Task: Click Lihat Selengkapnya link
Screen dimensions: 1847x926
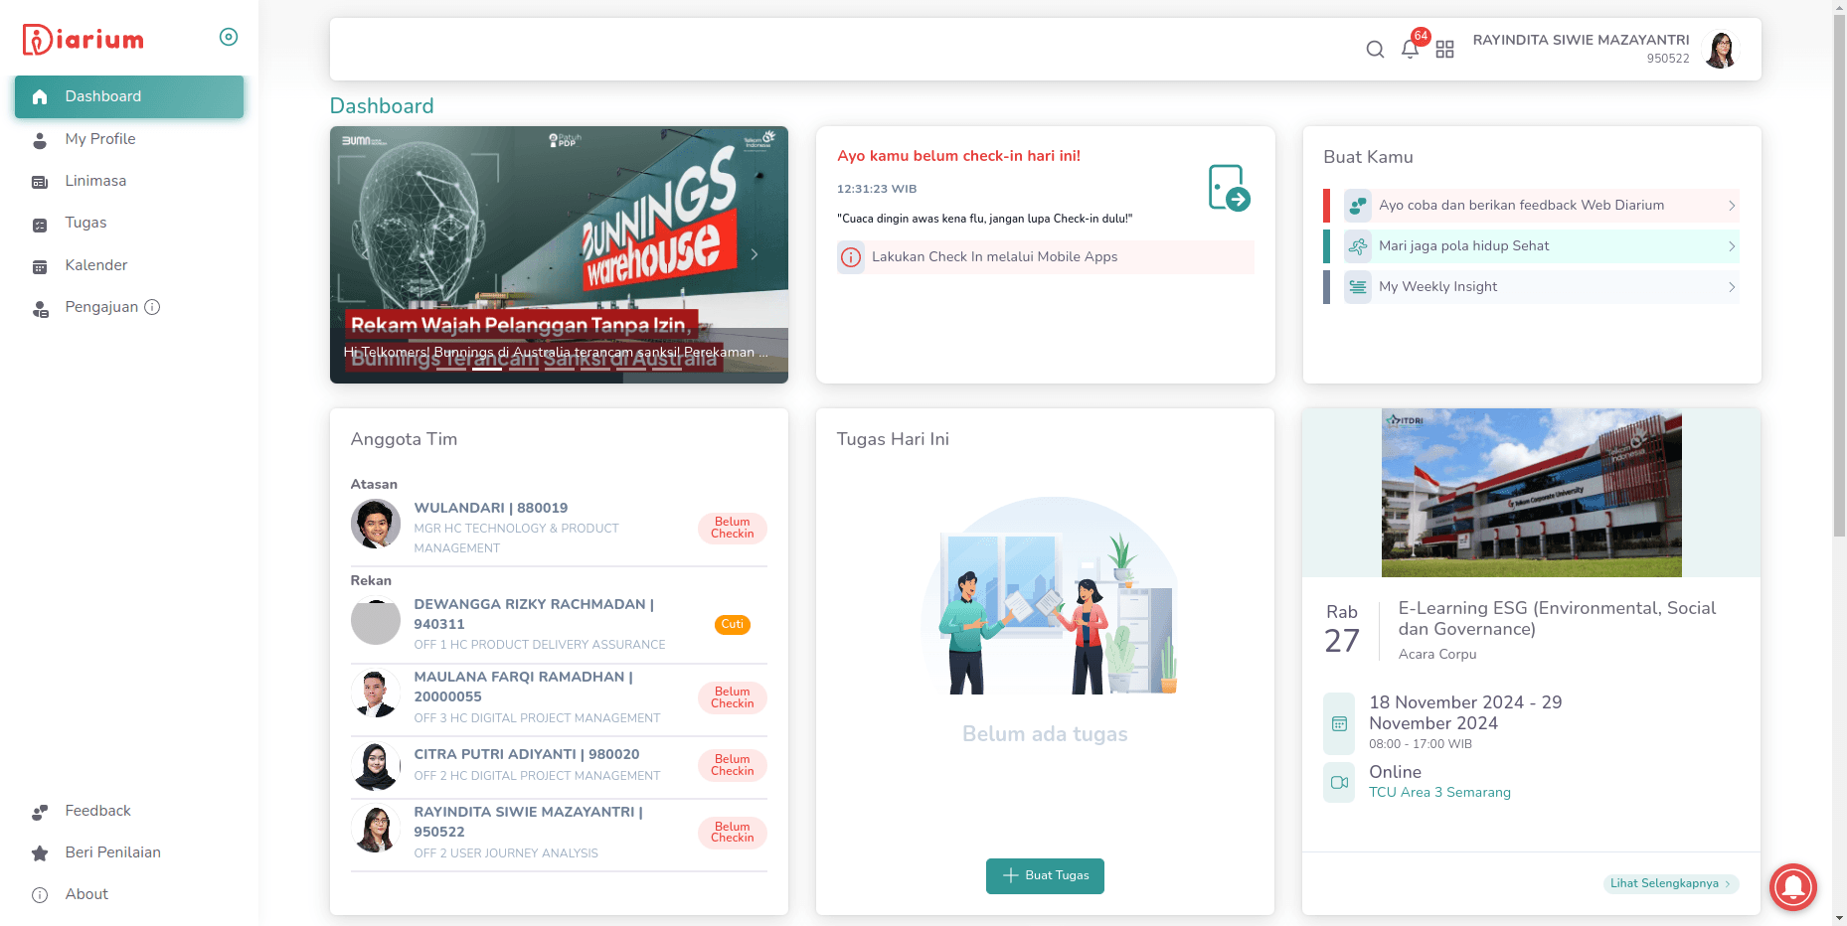Action: tap(1671, 883)
